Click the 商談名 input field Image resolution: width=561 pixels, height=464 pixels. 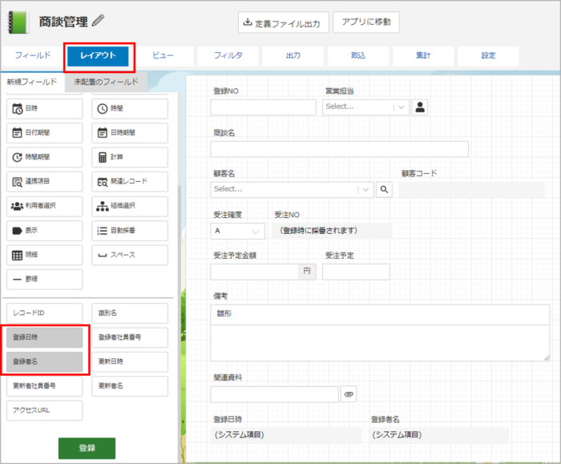[x=340, y=149]
